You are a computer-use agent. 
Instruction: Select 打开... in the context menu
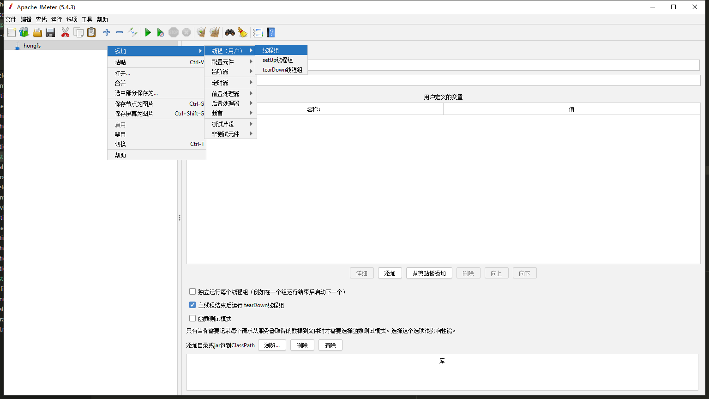(x=156, y=73)
